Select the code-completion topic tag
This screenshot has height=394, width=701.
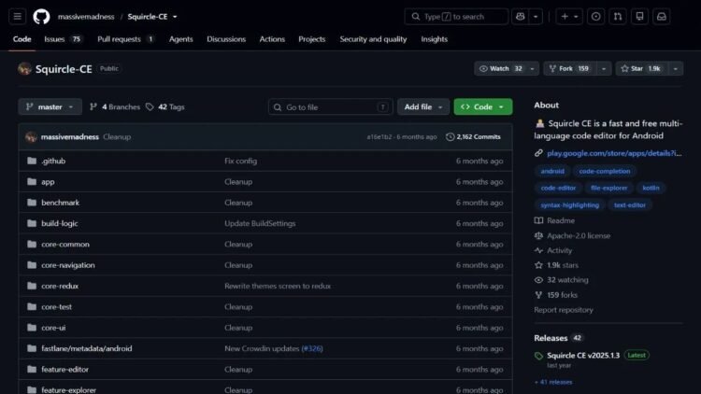(x=605, y=171)
